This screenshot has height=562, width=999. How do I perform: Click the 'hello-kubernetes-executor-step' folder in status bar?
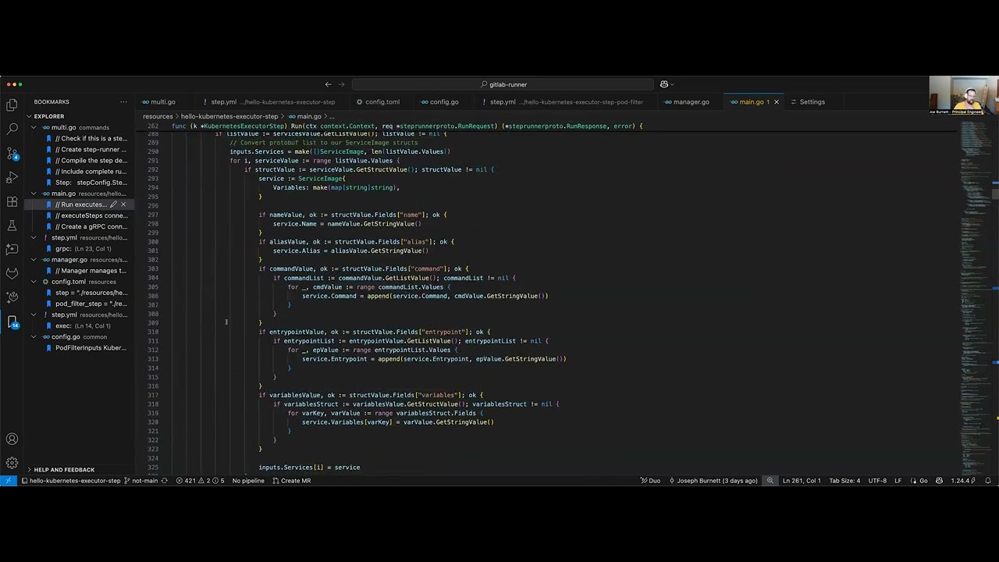(x=70, y=481)
